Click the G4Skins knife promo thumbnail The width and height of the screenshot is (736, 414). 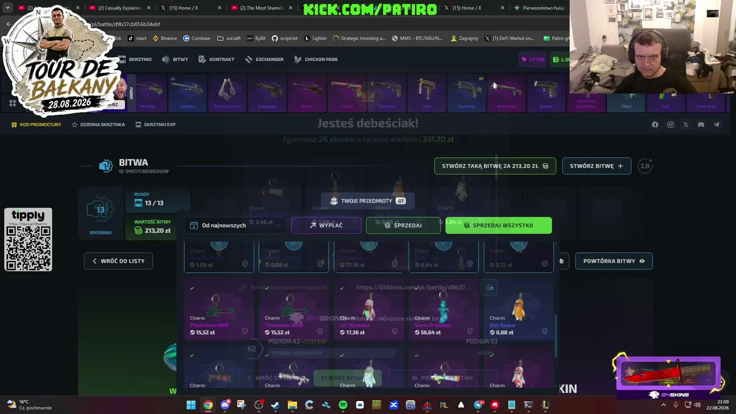coord(668,374)
